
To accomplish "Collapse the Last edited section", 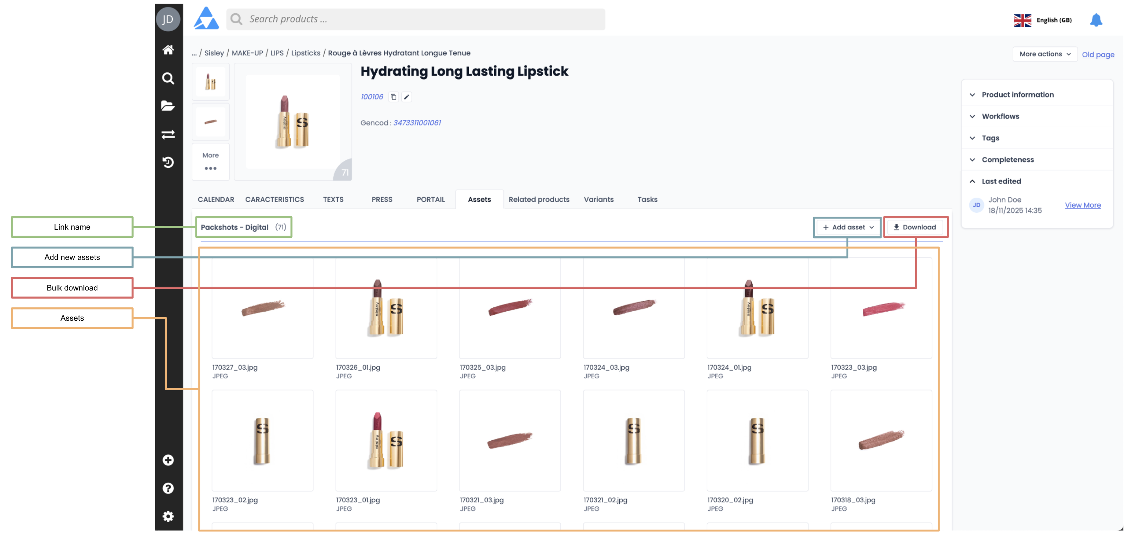I will point(1001,181).
